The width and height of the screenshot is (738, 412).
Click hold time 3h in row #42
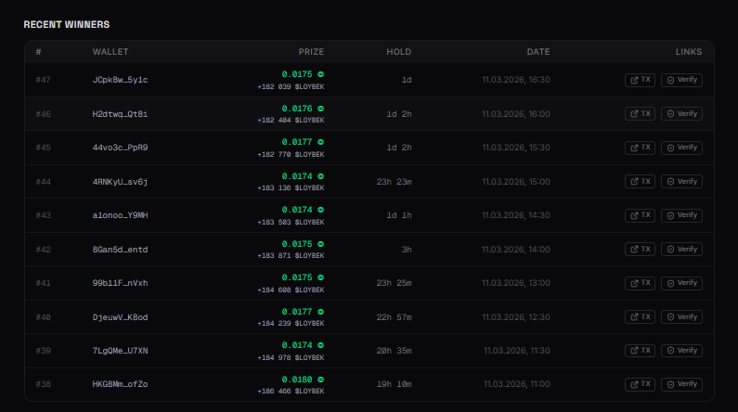click(x=407, y=250)
